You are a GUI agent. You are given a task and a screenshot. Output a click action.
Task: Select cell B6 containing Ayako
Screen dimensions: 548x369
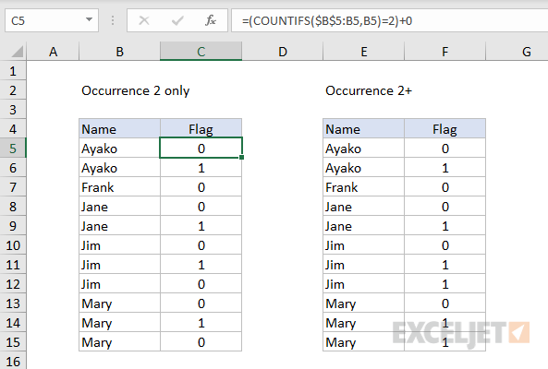[120, 168]
